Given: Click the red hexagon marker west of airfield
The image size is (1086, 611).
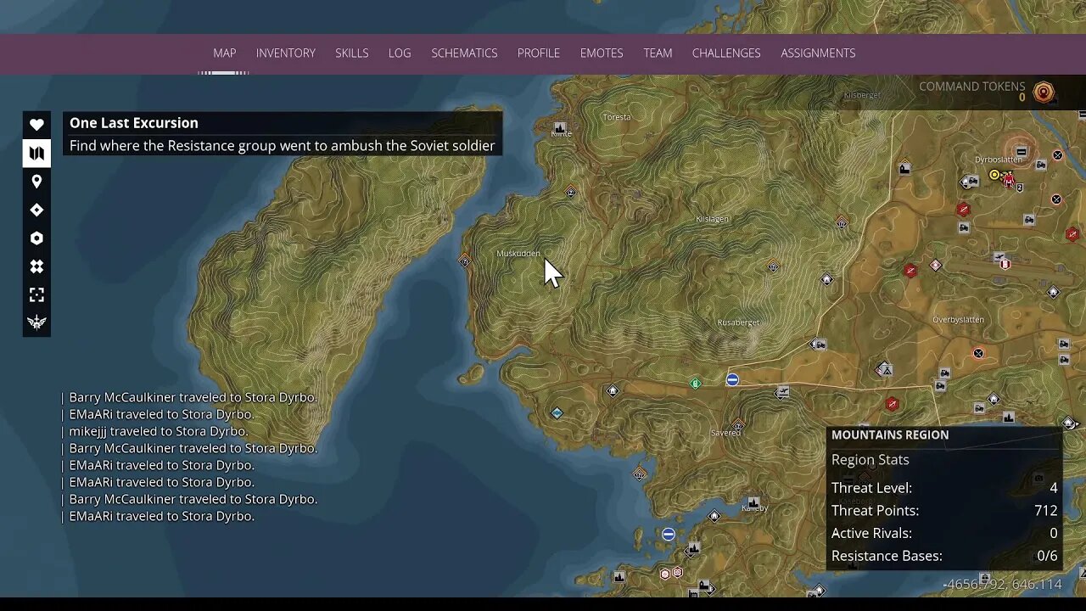Looking at the screenshot, I should (x=910, y=271).
